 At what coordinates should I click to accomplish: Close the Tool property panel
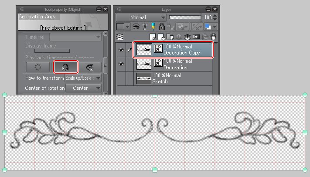click(x=106, y=9)
